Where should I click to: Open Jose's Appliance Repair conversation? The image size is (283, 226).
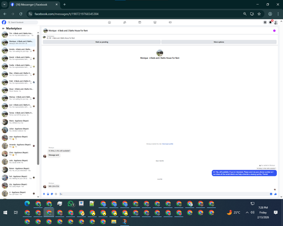(18, 138)
